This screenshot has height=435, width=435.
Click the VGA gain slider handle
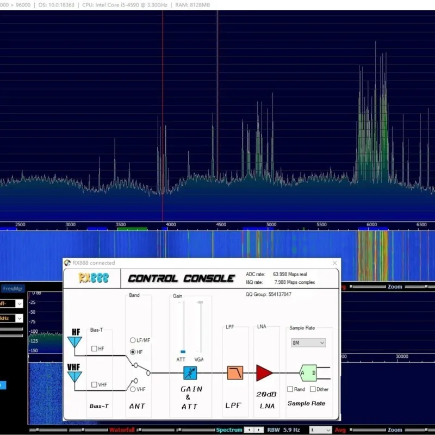tap(200, 302)
